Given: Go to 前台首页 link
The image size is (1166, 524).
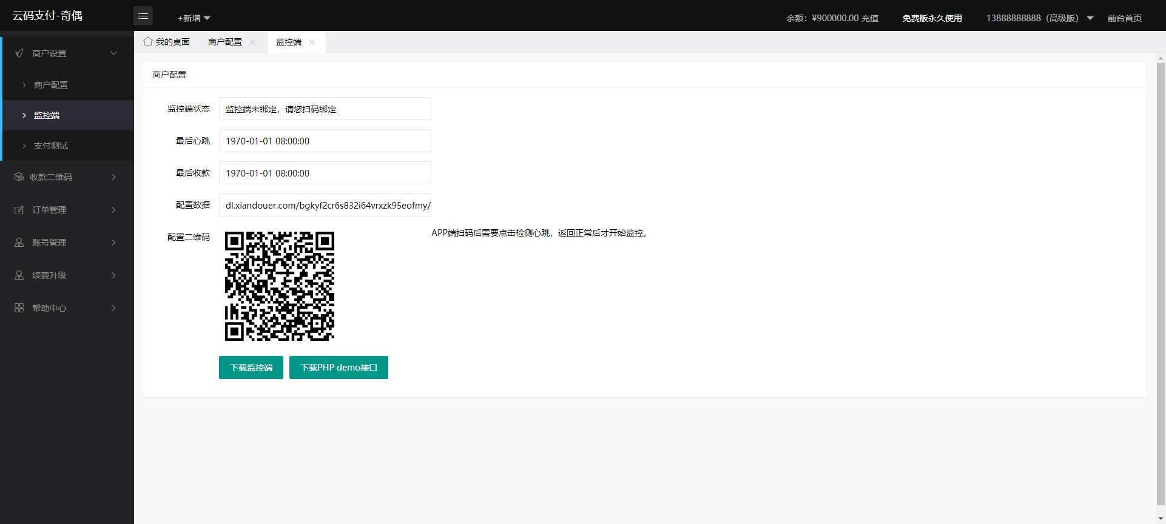Looking at the screenshot, I should click(x=1124, y=18).
